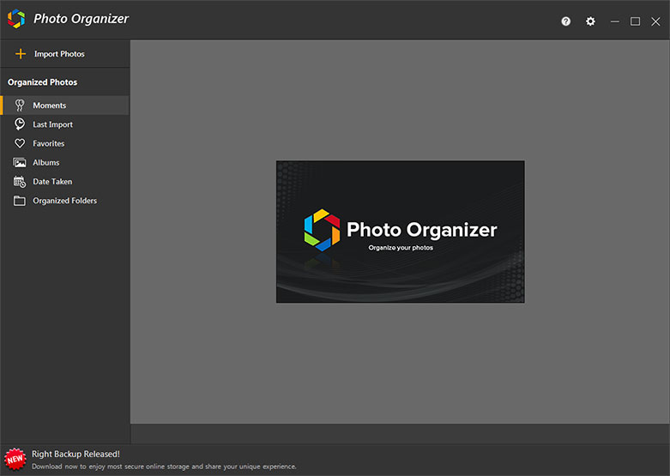Viewport: 670px width, 476px height.
Task: Click the Import Photos button label
Action: tap(59, 54)
